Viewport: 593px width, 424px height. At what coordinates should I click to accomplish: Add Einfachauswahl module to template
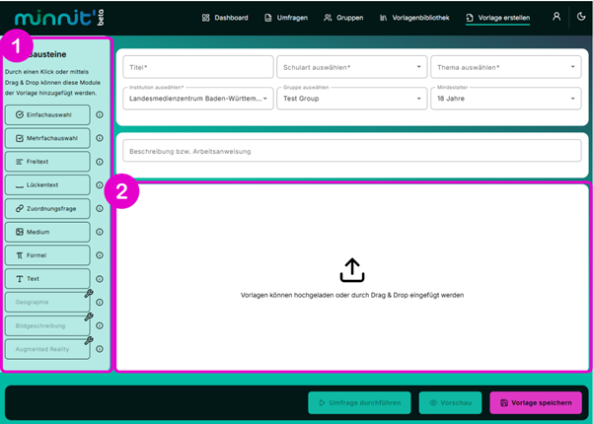[x=47, y=115]
